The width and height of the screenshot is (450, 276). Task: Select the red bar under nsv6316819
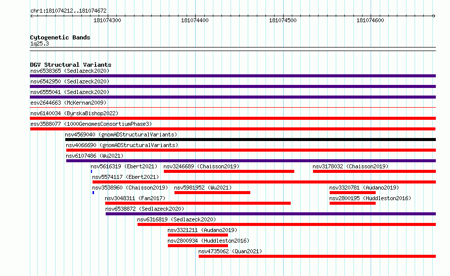[x=287, y=224]
